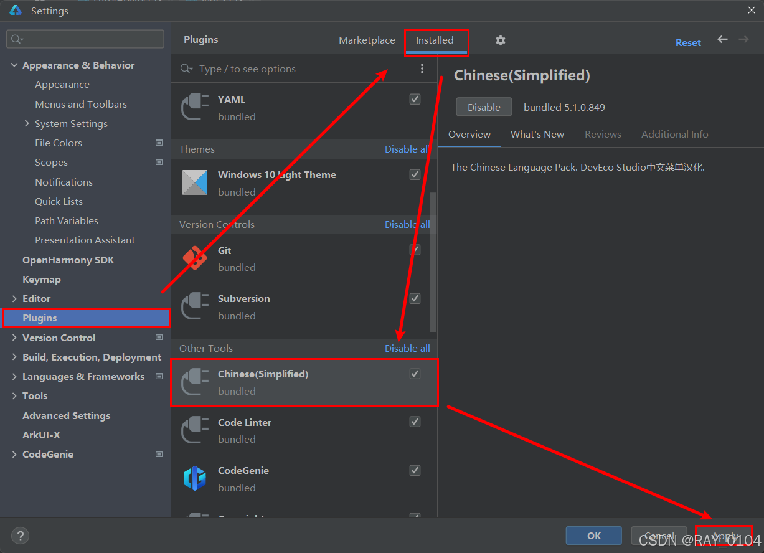Expand Languages & Frameworks node
The width and height of the screenshot is (764, 553).
click(x=14, y=376)
